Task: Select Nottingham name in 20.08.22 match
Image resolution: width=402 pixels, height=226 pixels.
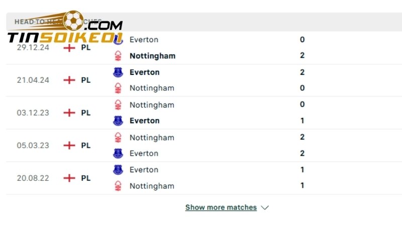Action: pos(152,186)
